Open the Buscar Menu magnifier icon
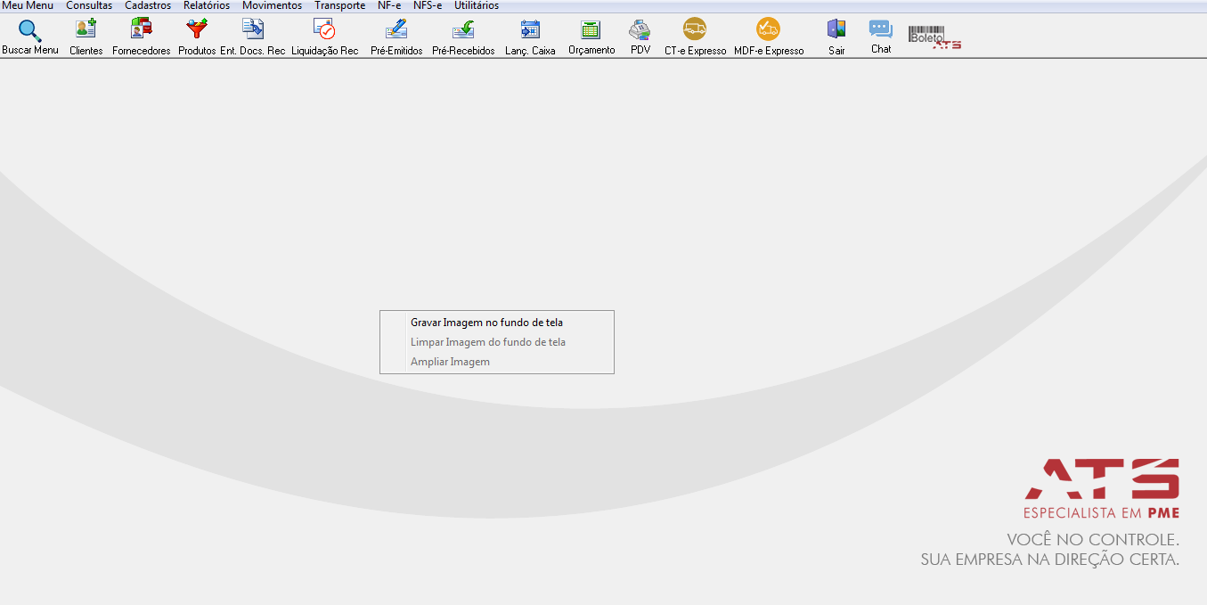Viewport: 1207px width, 605px height. tap(29, 30)
